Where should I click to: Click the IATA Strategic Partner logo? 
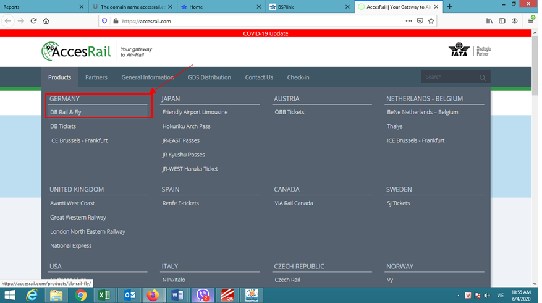click(470, 50)
